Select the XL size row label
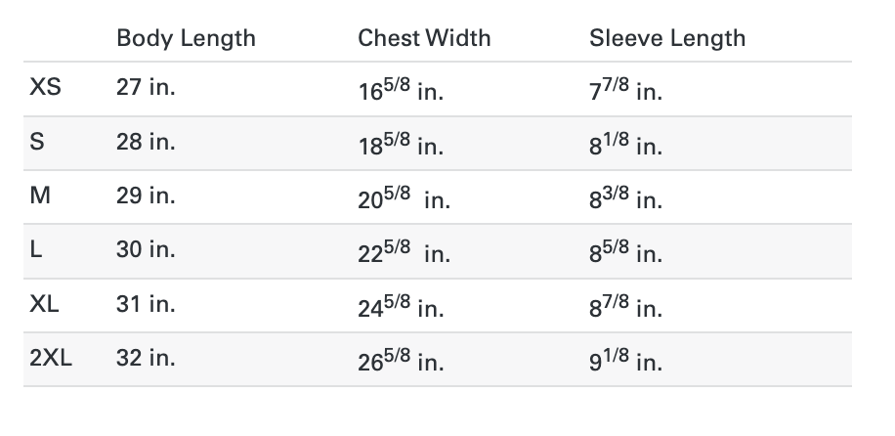This screenshot has width=895, height=436. tap(44, 304)
